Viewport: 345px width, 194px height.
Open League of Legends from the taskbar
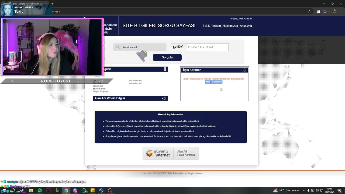(57, 190)
